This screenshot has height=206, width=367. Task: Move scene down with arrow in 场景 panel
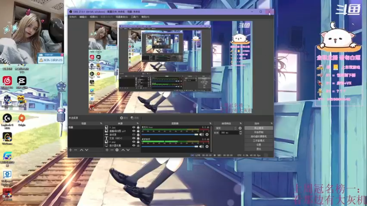coord(87,150)
